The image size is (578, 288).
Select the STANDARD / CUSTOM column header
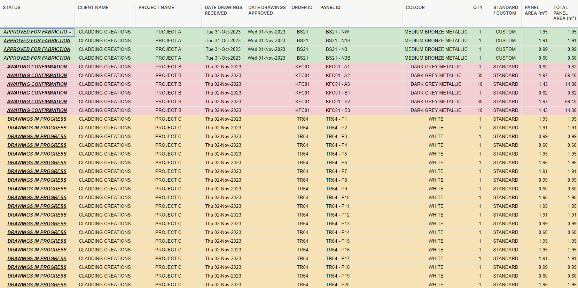[506, 10]
